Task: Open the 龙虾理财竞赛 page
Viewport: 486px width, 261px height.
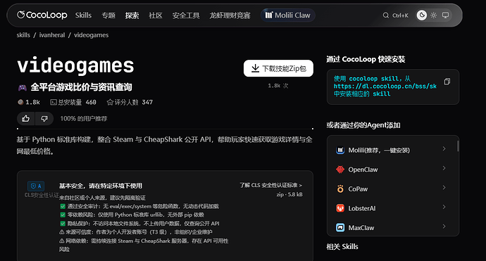Action: pyautogui.click(x=230, y=15)
